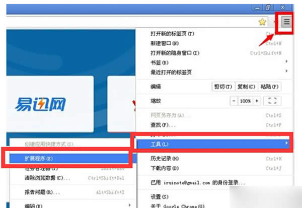Image resolution: width=302 pixels, height=208 pixels.
Task: Open 历史记录 (History)
Action: pos(165,159)
